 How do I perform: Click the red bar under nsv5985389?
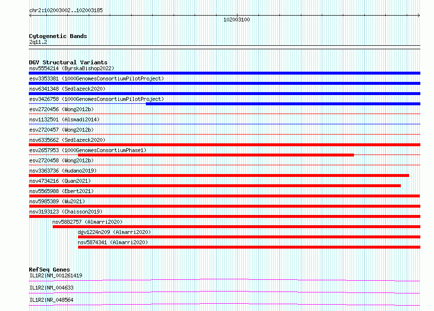224,206
